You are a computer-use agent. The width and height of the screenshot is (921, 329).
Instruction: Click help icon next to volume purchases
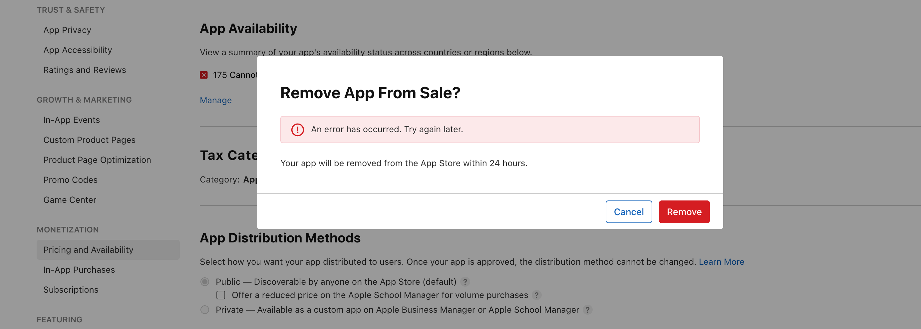tap(536, 295)
